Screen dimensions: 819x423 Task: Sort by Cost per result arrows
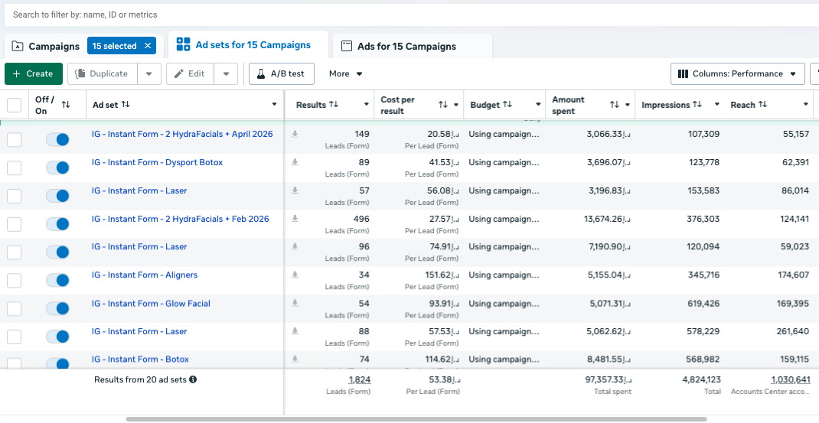pos(443,105)
